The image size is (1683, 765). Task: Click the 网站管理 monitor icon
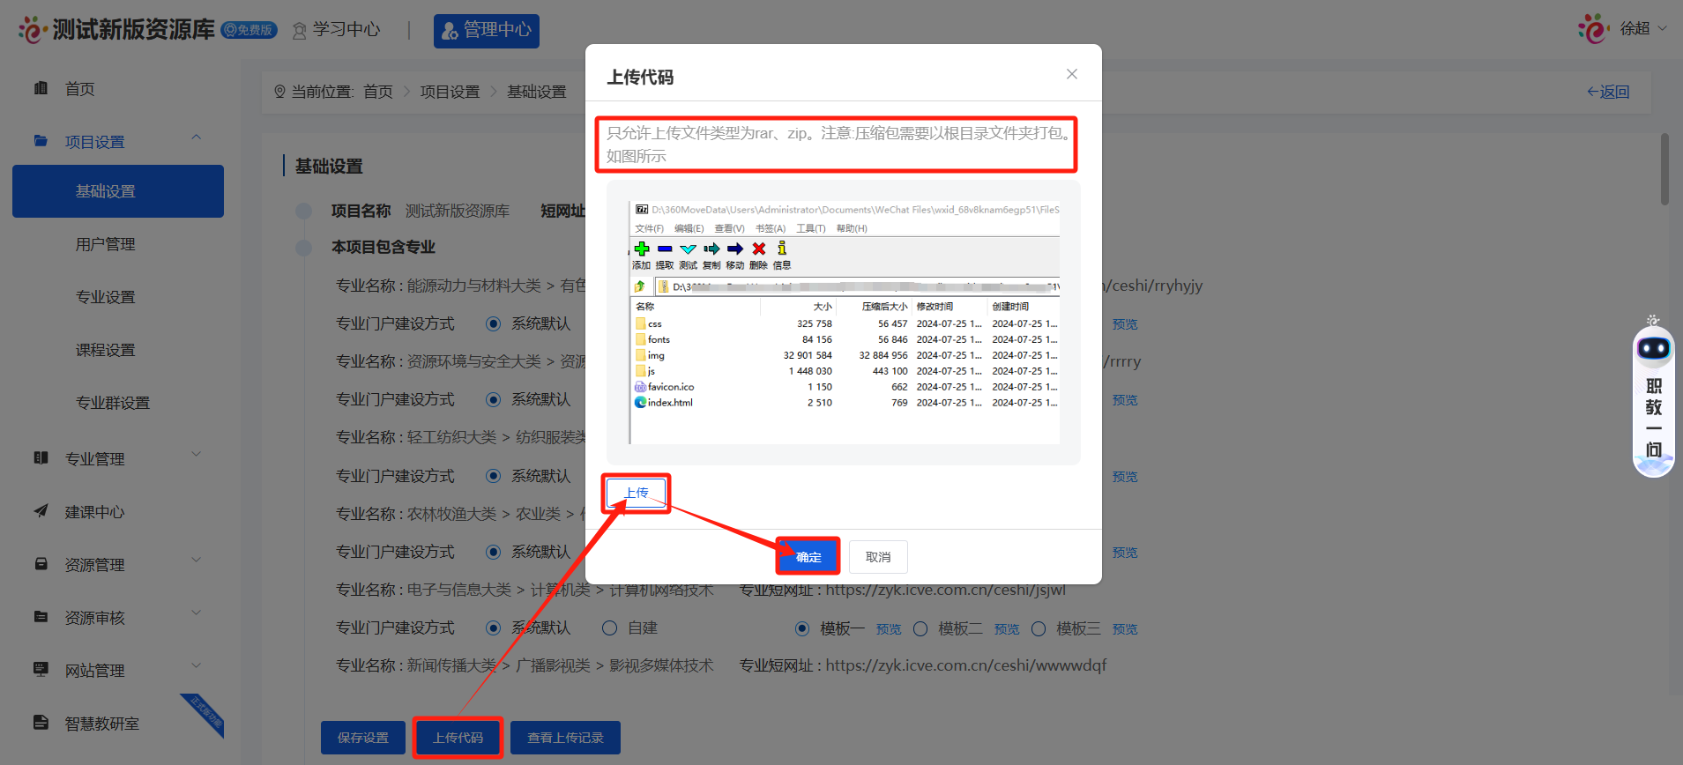coord(41,669)
